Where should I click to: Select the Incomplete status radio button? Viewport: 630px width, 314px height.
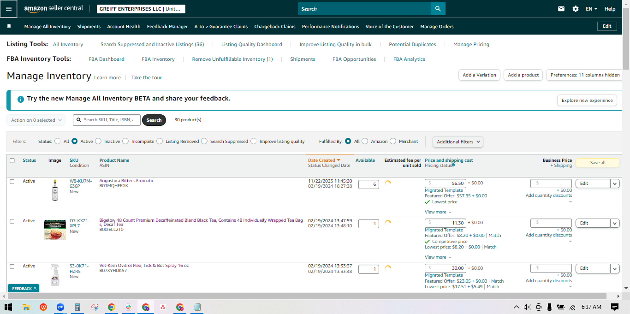pyautogui.click(x=125, y=142)
